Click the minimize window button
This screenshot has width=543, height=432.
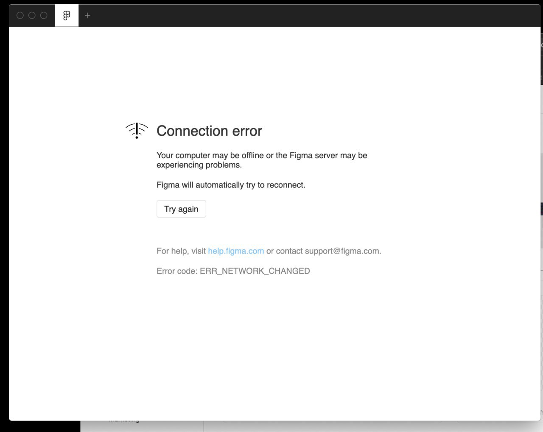32,15
